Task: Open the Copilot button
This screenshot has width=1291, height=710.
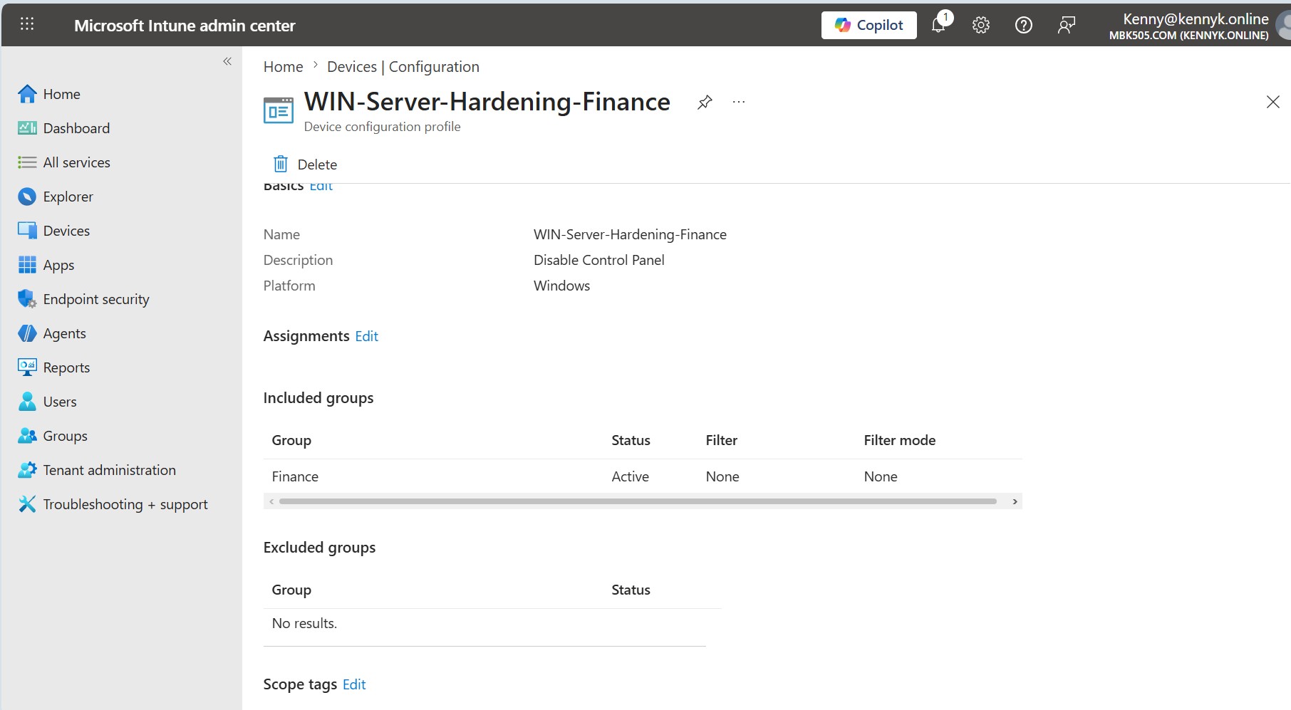Action: tap(869, 25)
